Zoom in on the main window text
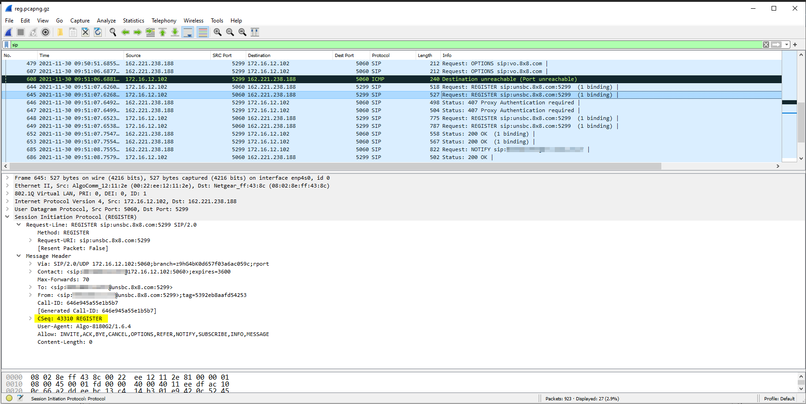Image resolution: width=806 pixels, height=404 pixels. pyautogui.click(x=218, y=32)
